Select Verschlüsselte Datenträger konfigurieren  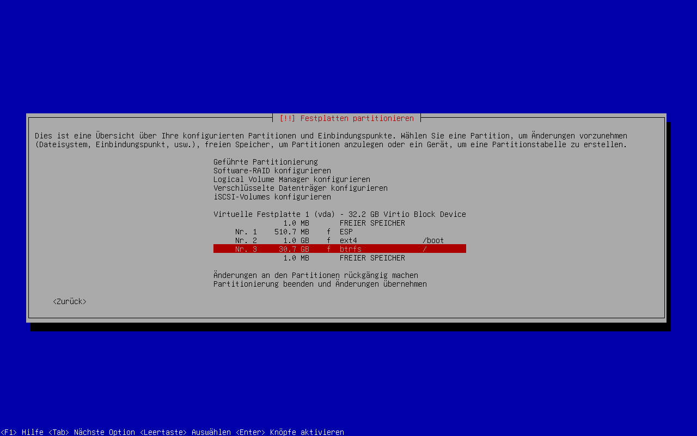[x=300, y=188]
